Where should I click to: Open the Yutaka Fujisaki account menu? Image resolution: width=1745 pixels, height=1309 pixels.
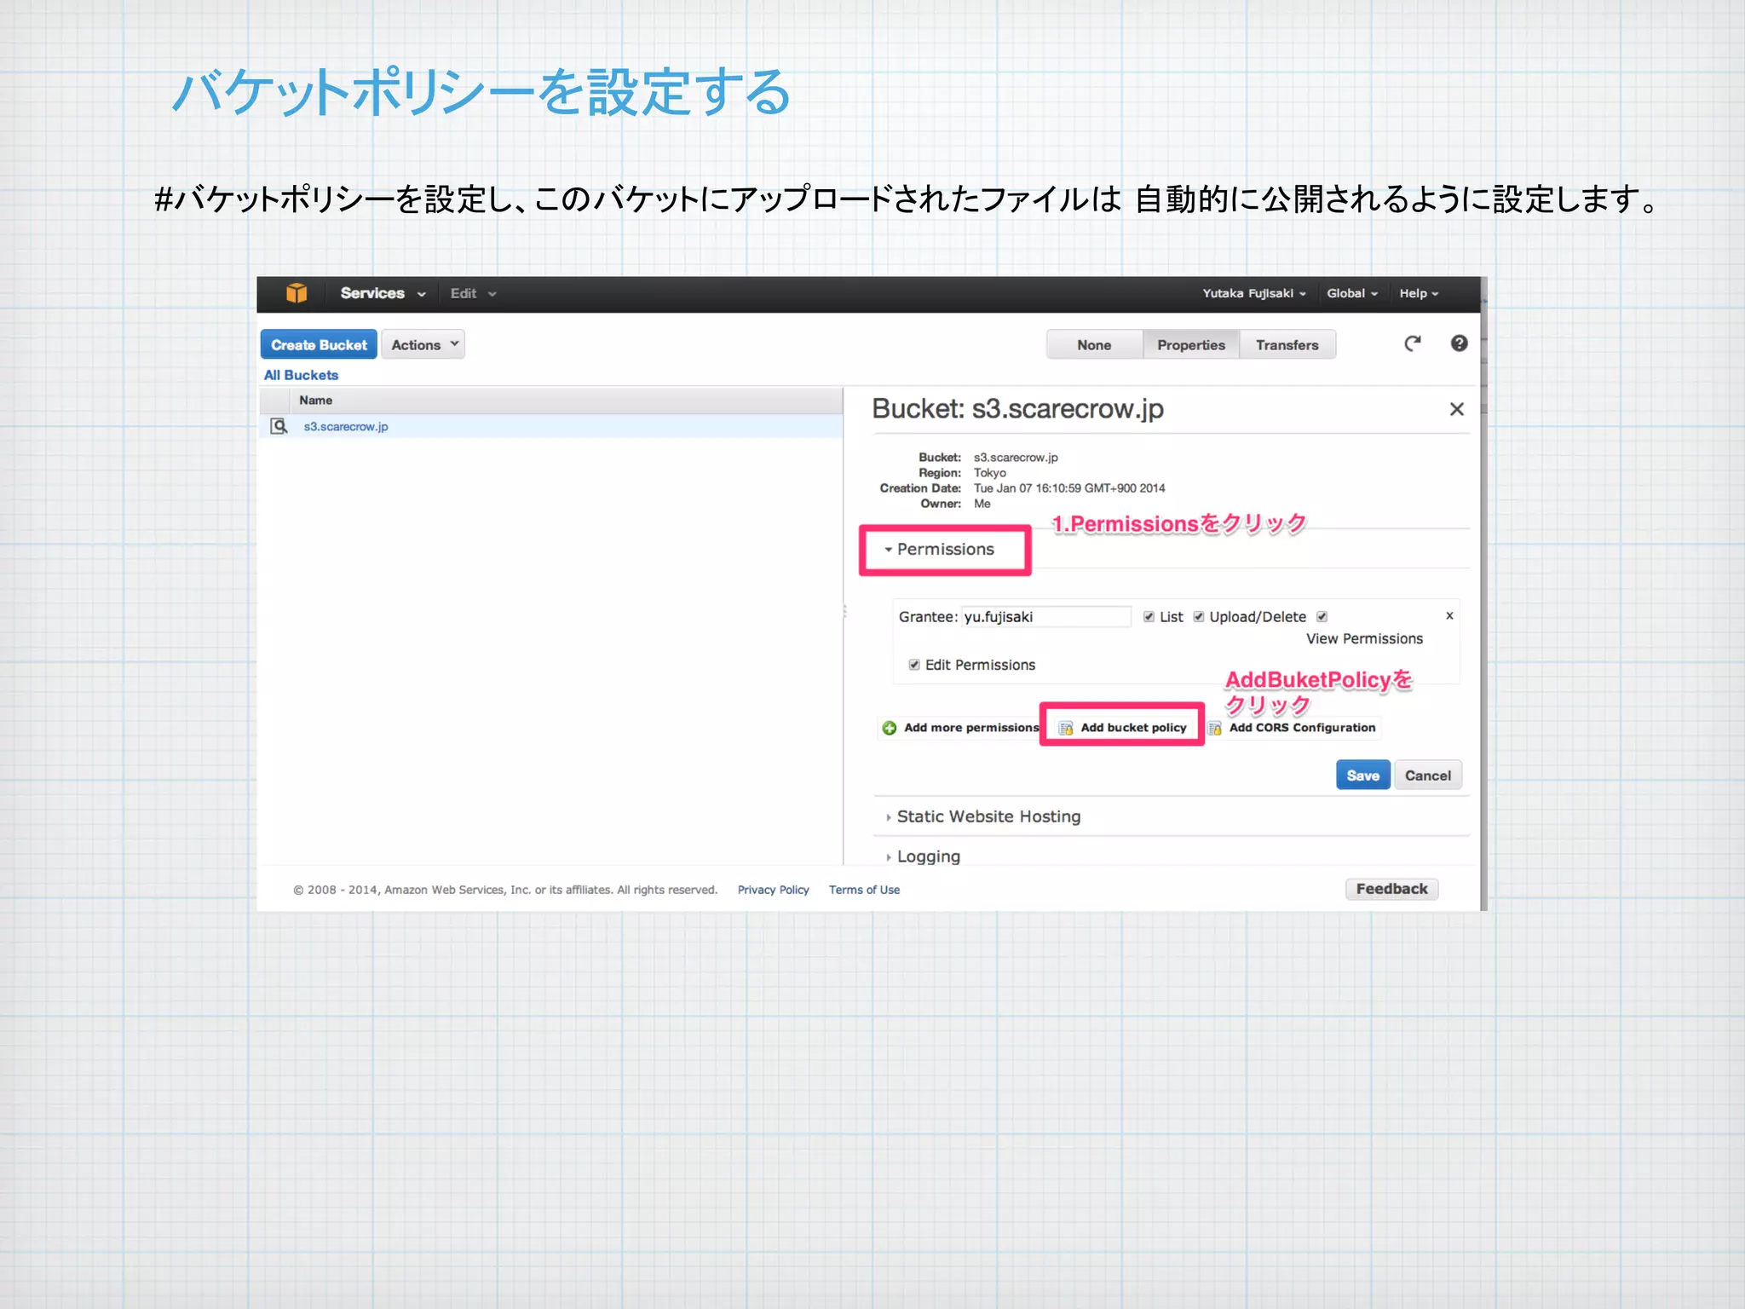1254,293
